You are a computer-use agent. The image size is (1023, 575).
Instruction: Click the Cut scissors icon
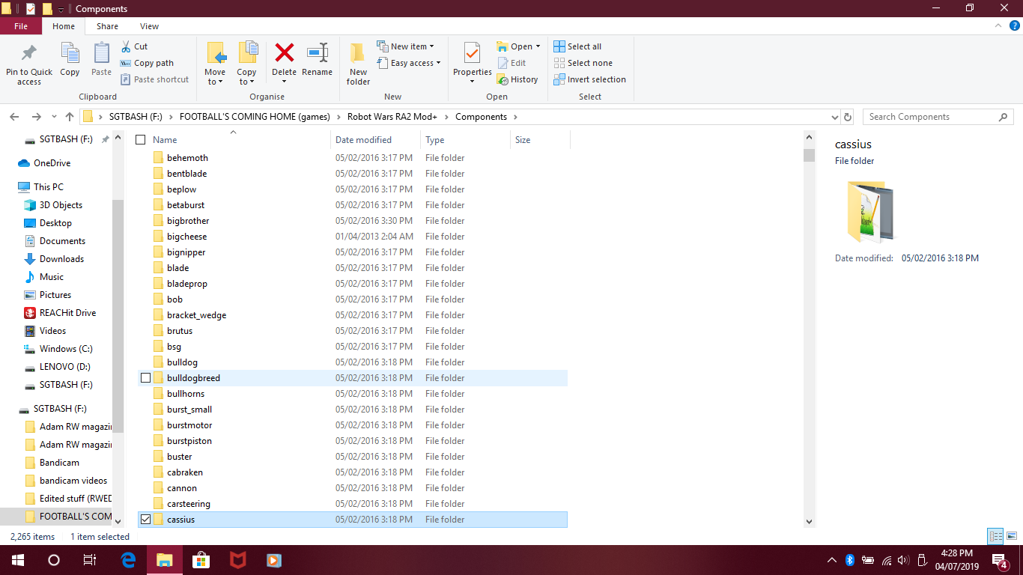pos(126,46)
